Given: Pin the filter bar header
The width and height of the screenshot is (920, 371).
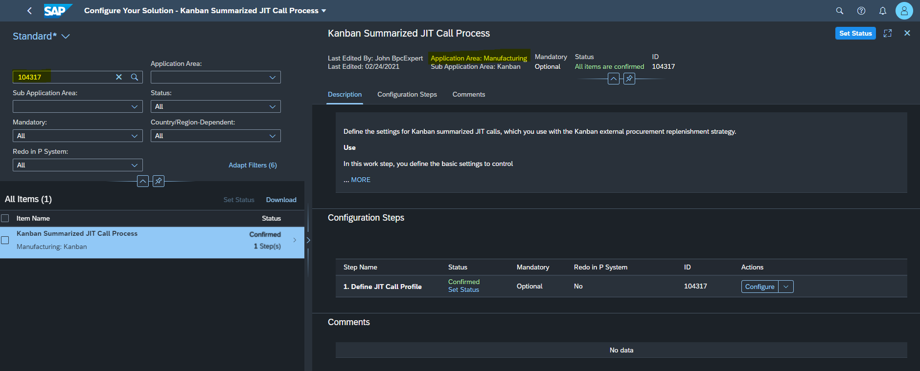Looking at the screenshot, I should [x=159, y=181].
